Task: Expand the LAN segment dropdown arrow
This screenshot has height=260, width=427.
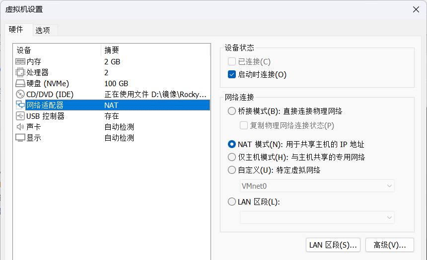Action: (389, 217)
